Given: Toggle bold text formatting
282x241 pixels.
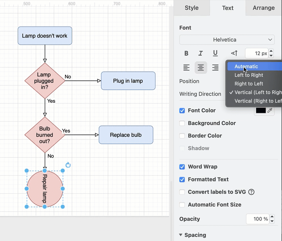Looking at the screenshot, I should [x=186, y=53].
